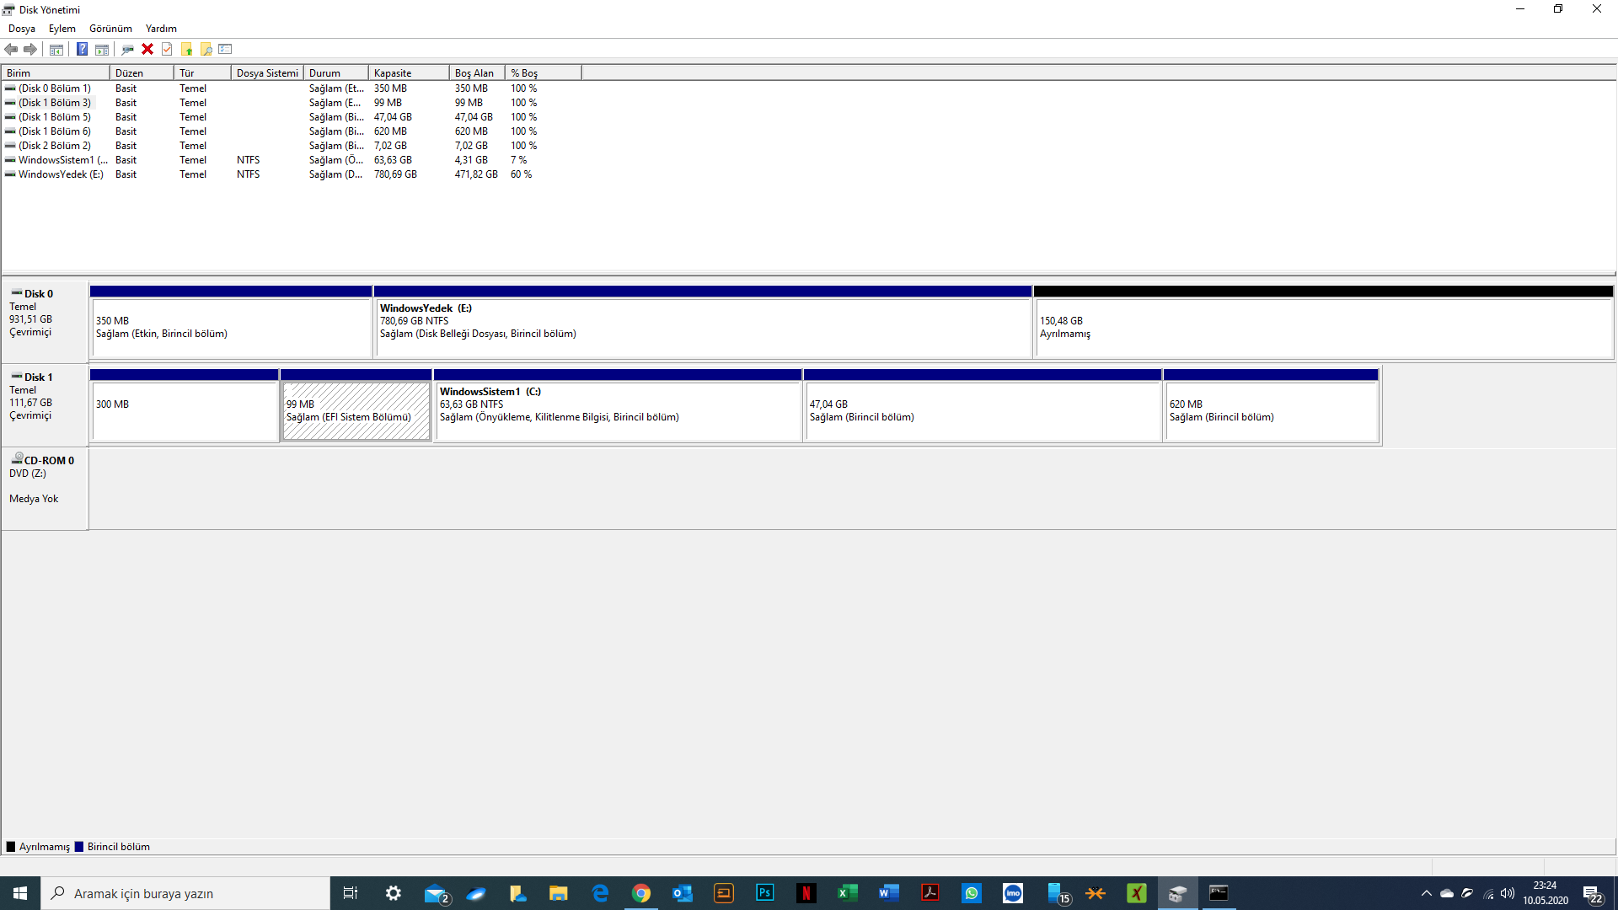The image size is (1618, 910).
Task: Click the black Ayrılmamış legend swatch
Action: 11,847
